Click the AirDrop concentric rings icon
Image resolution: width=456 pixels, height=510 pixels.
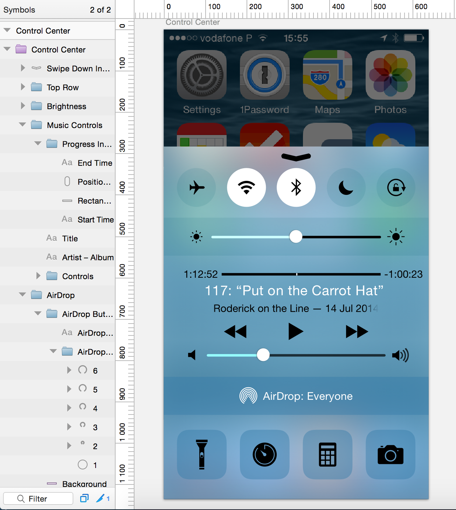click(x=248, y=396)
